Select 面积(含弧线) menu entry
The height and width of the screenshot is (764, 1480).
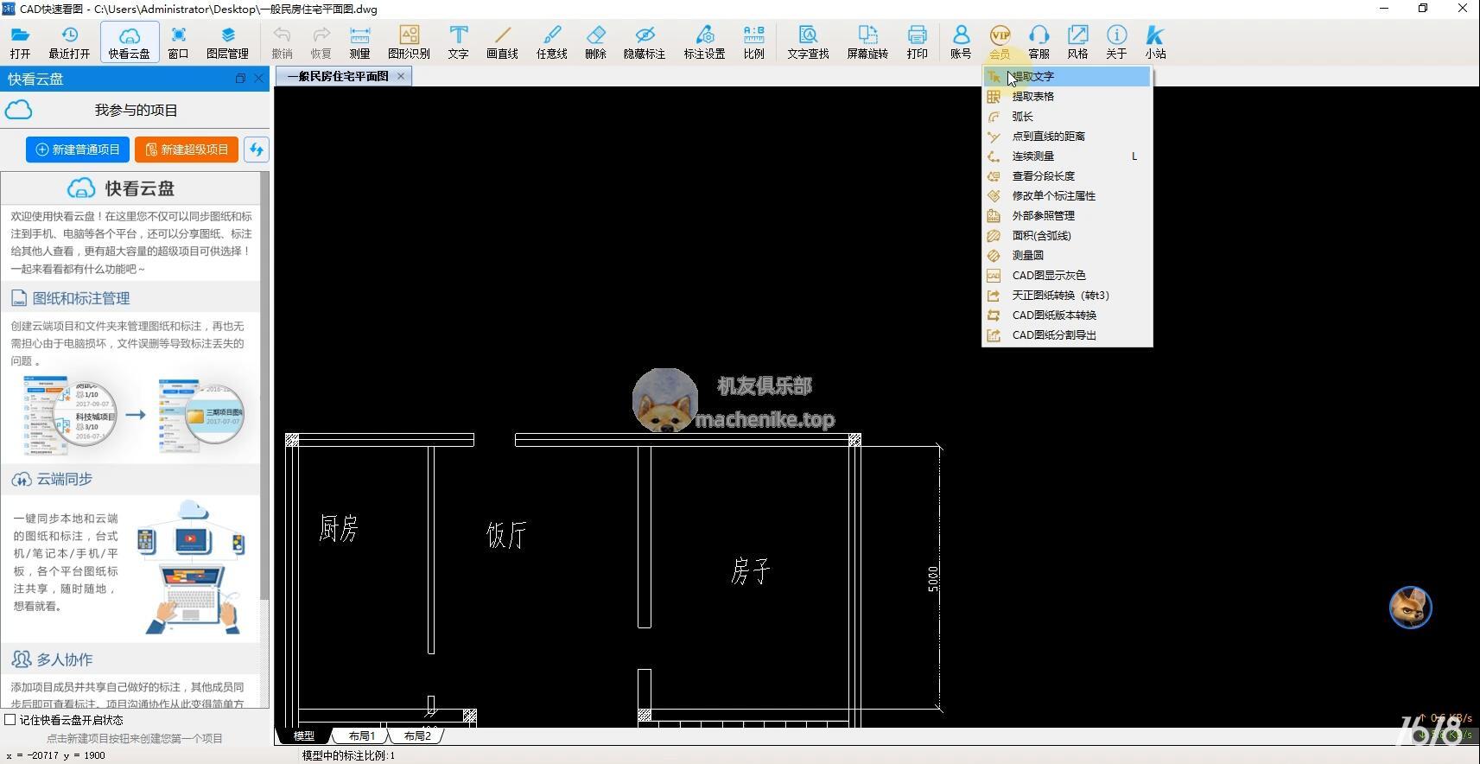coord(1067,236)
